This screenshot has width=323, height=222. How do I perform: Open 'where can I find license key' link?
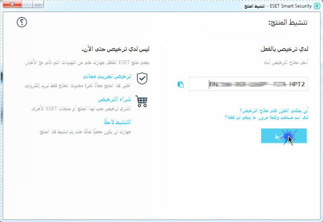tap(274, 111)
